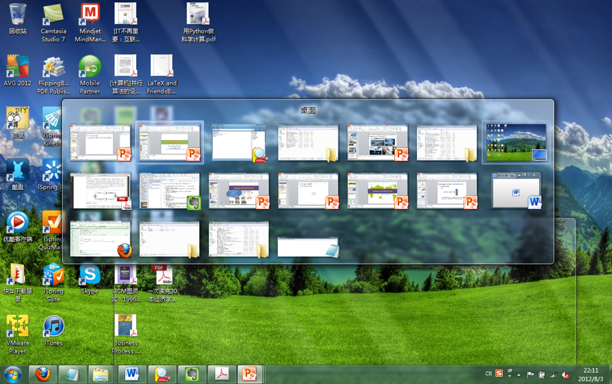
Task: Show hidden icons in the system tray
Action: point(518,374)
